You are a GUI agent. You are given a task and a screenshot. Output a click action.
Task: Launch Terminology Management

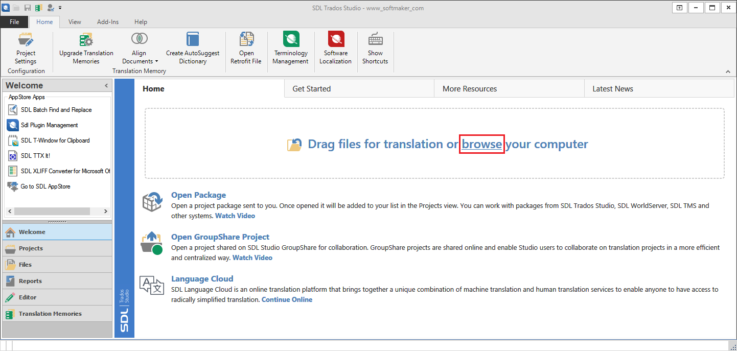tap(290, 49)
